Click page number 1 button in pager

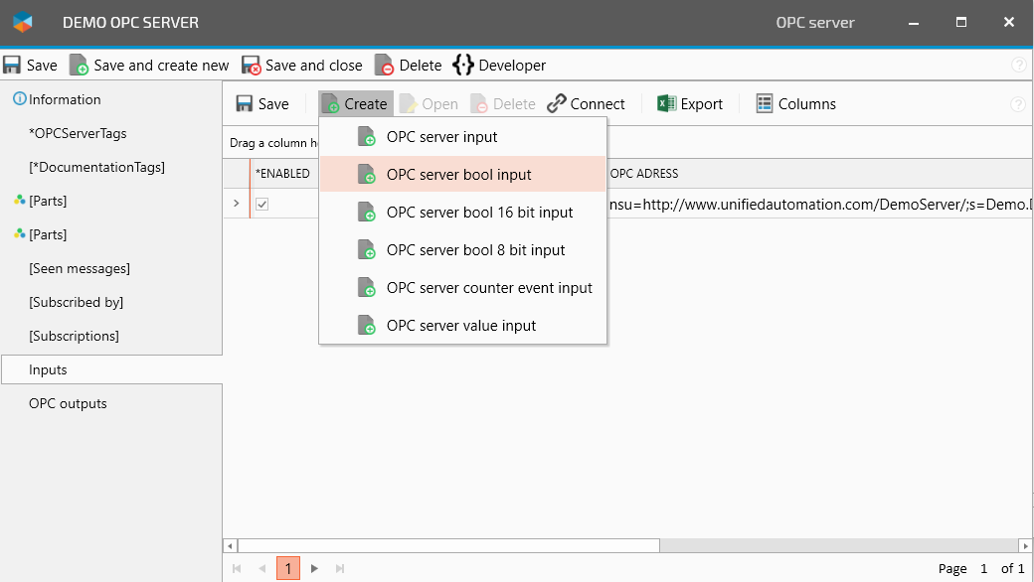click(287, 568)
